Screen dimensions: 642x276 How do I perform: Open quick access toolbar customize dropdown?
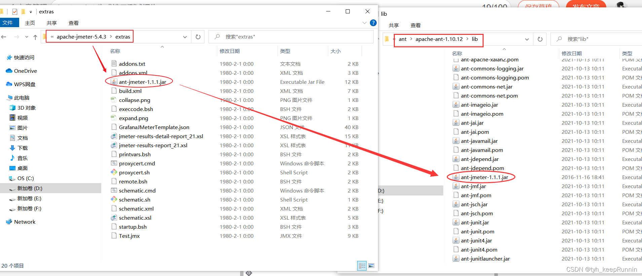tap(31, 12)
